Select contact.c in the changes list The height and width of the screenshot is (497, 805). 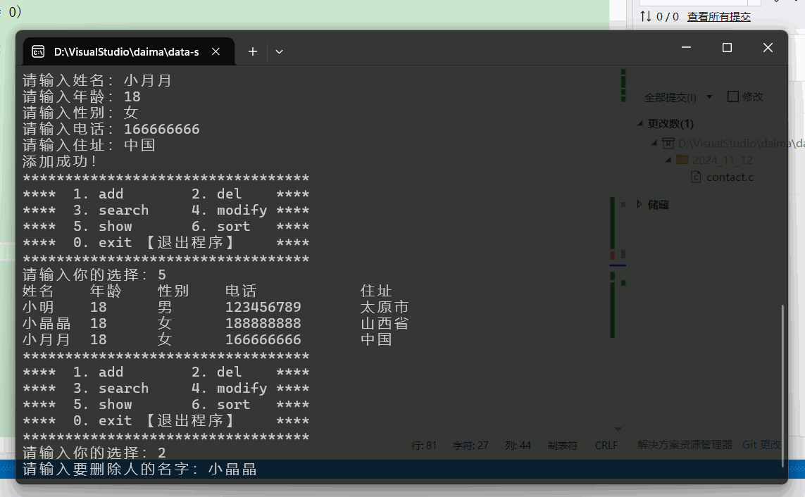point(730,177)
